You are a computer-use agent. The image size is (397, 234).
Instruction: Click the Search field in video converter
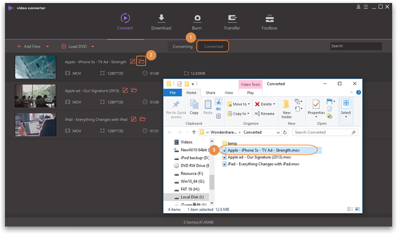click(356, 46)
